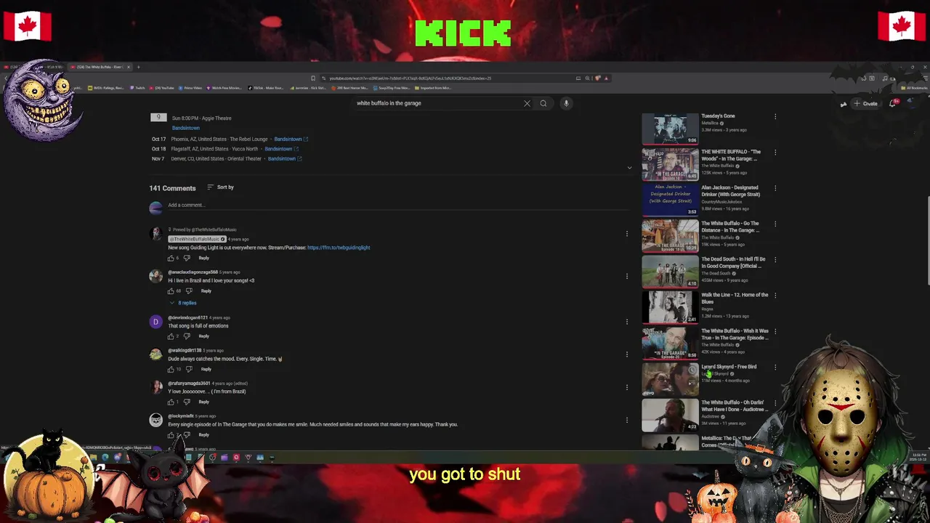Open the Prime Video bookmark
The height and width of the screenshot is (523, 930).
pos(190,88)
